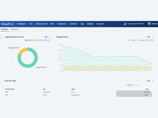Click the refresh scan icon
The height and width of the screenshot is (118, 158).
pyautogui.click(x=125, y=24)
